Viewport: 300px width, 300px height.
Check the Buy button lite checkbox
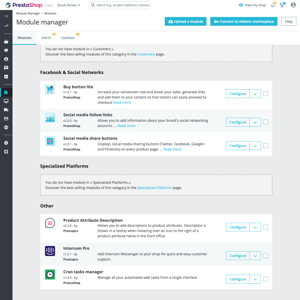click(266, 94)
